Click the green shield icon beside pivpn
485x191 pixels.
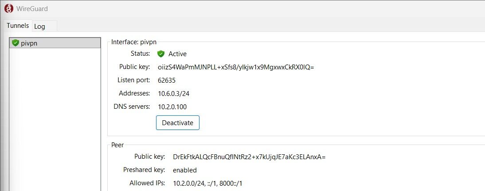[x=16, y=43]
